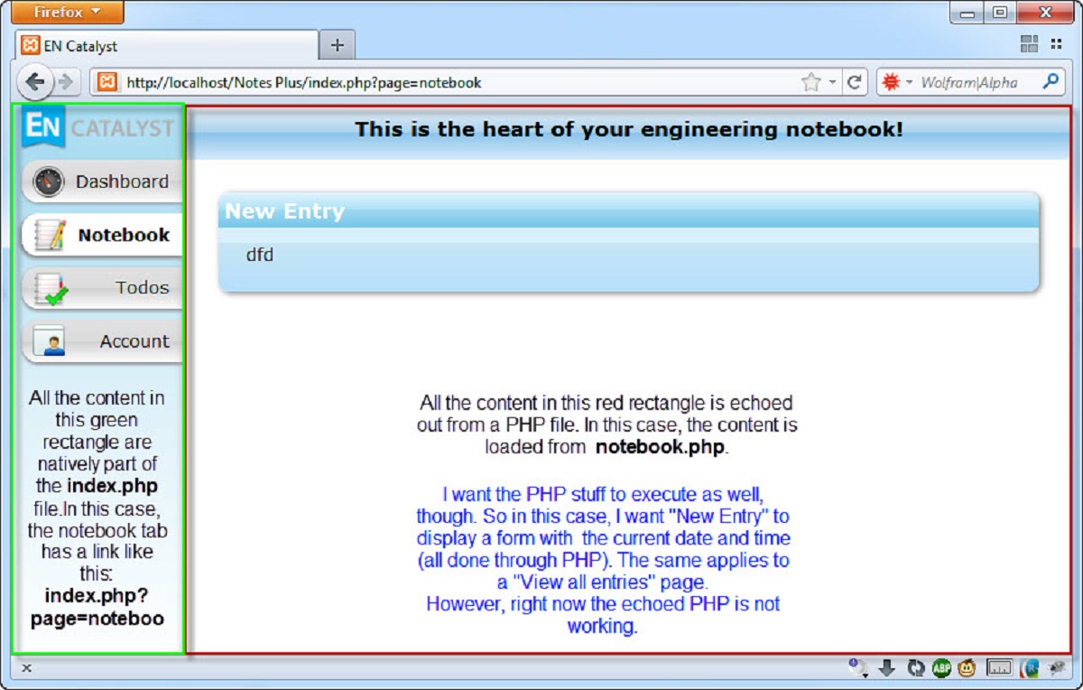Open downloads via the arrow icon

[x=887, y=668]
